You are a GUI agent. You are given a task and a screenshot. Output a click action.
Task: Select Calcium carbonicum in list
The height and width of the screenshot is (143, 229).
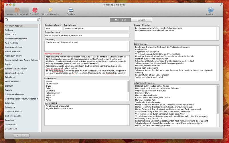coord(21,94)
